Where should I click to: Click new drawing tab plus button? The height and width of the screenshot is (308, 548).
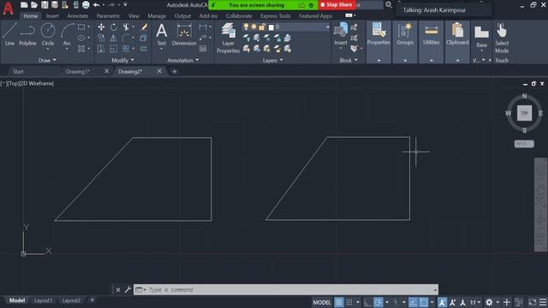point(174,72)
